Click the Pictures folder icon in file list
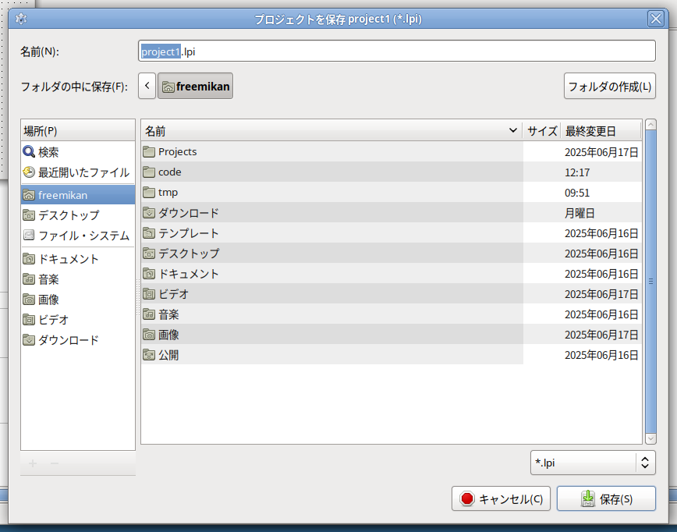The height and width of the screenshot is (532, 677). 149,334
